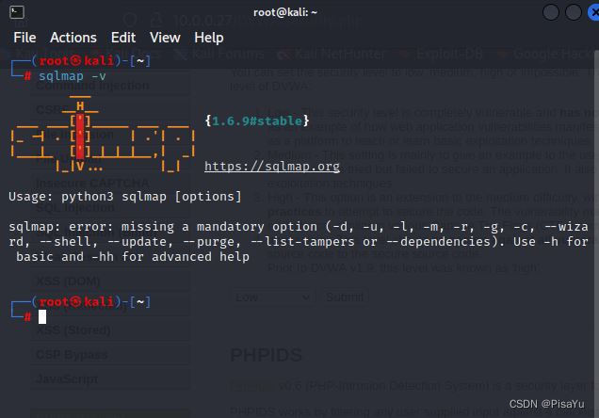
Task: Click the minimize button of terminal window
Action: [x=551, y=12]
